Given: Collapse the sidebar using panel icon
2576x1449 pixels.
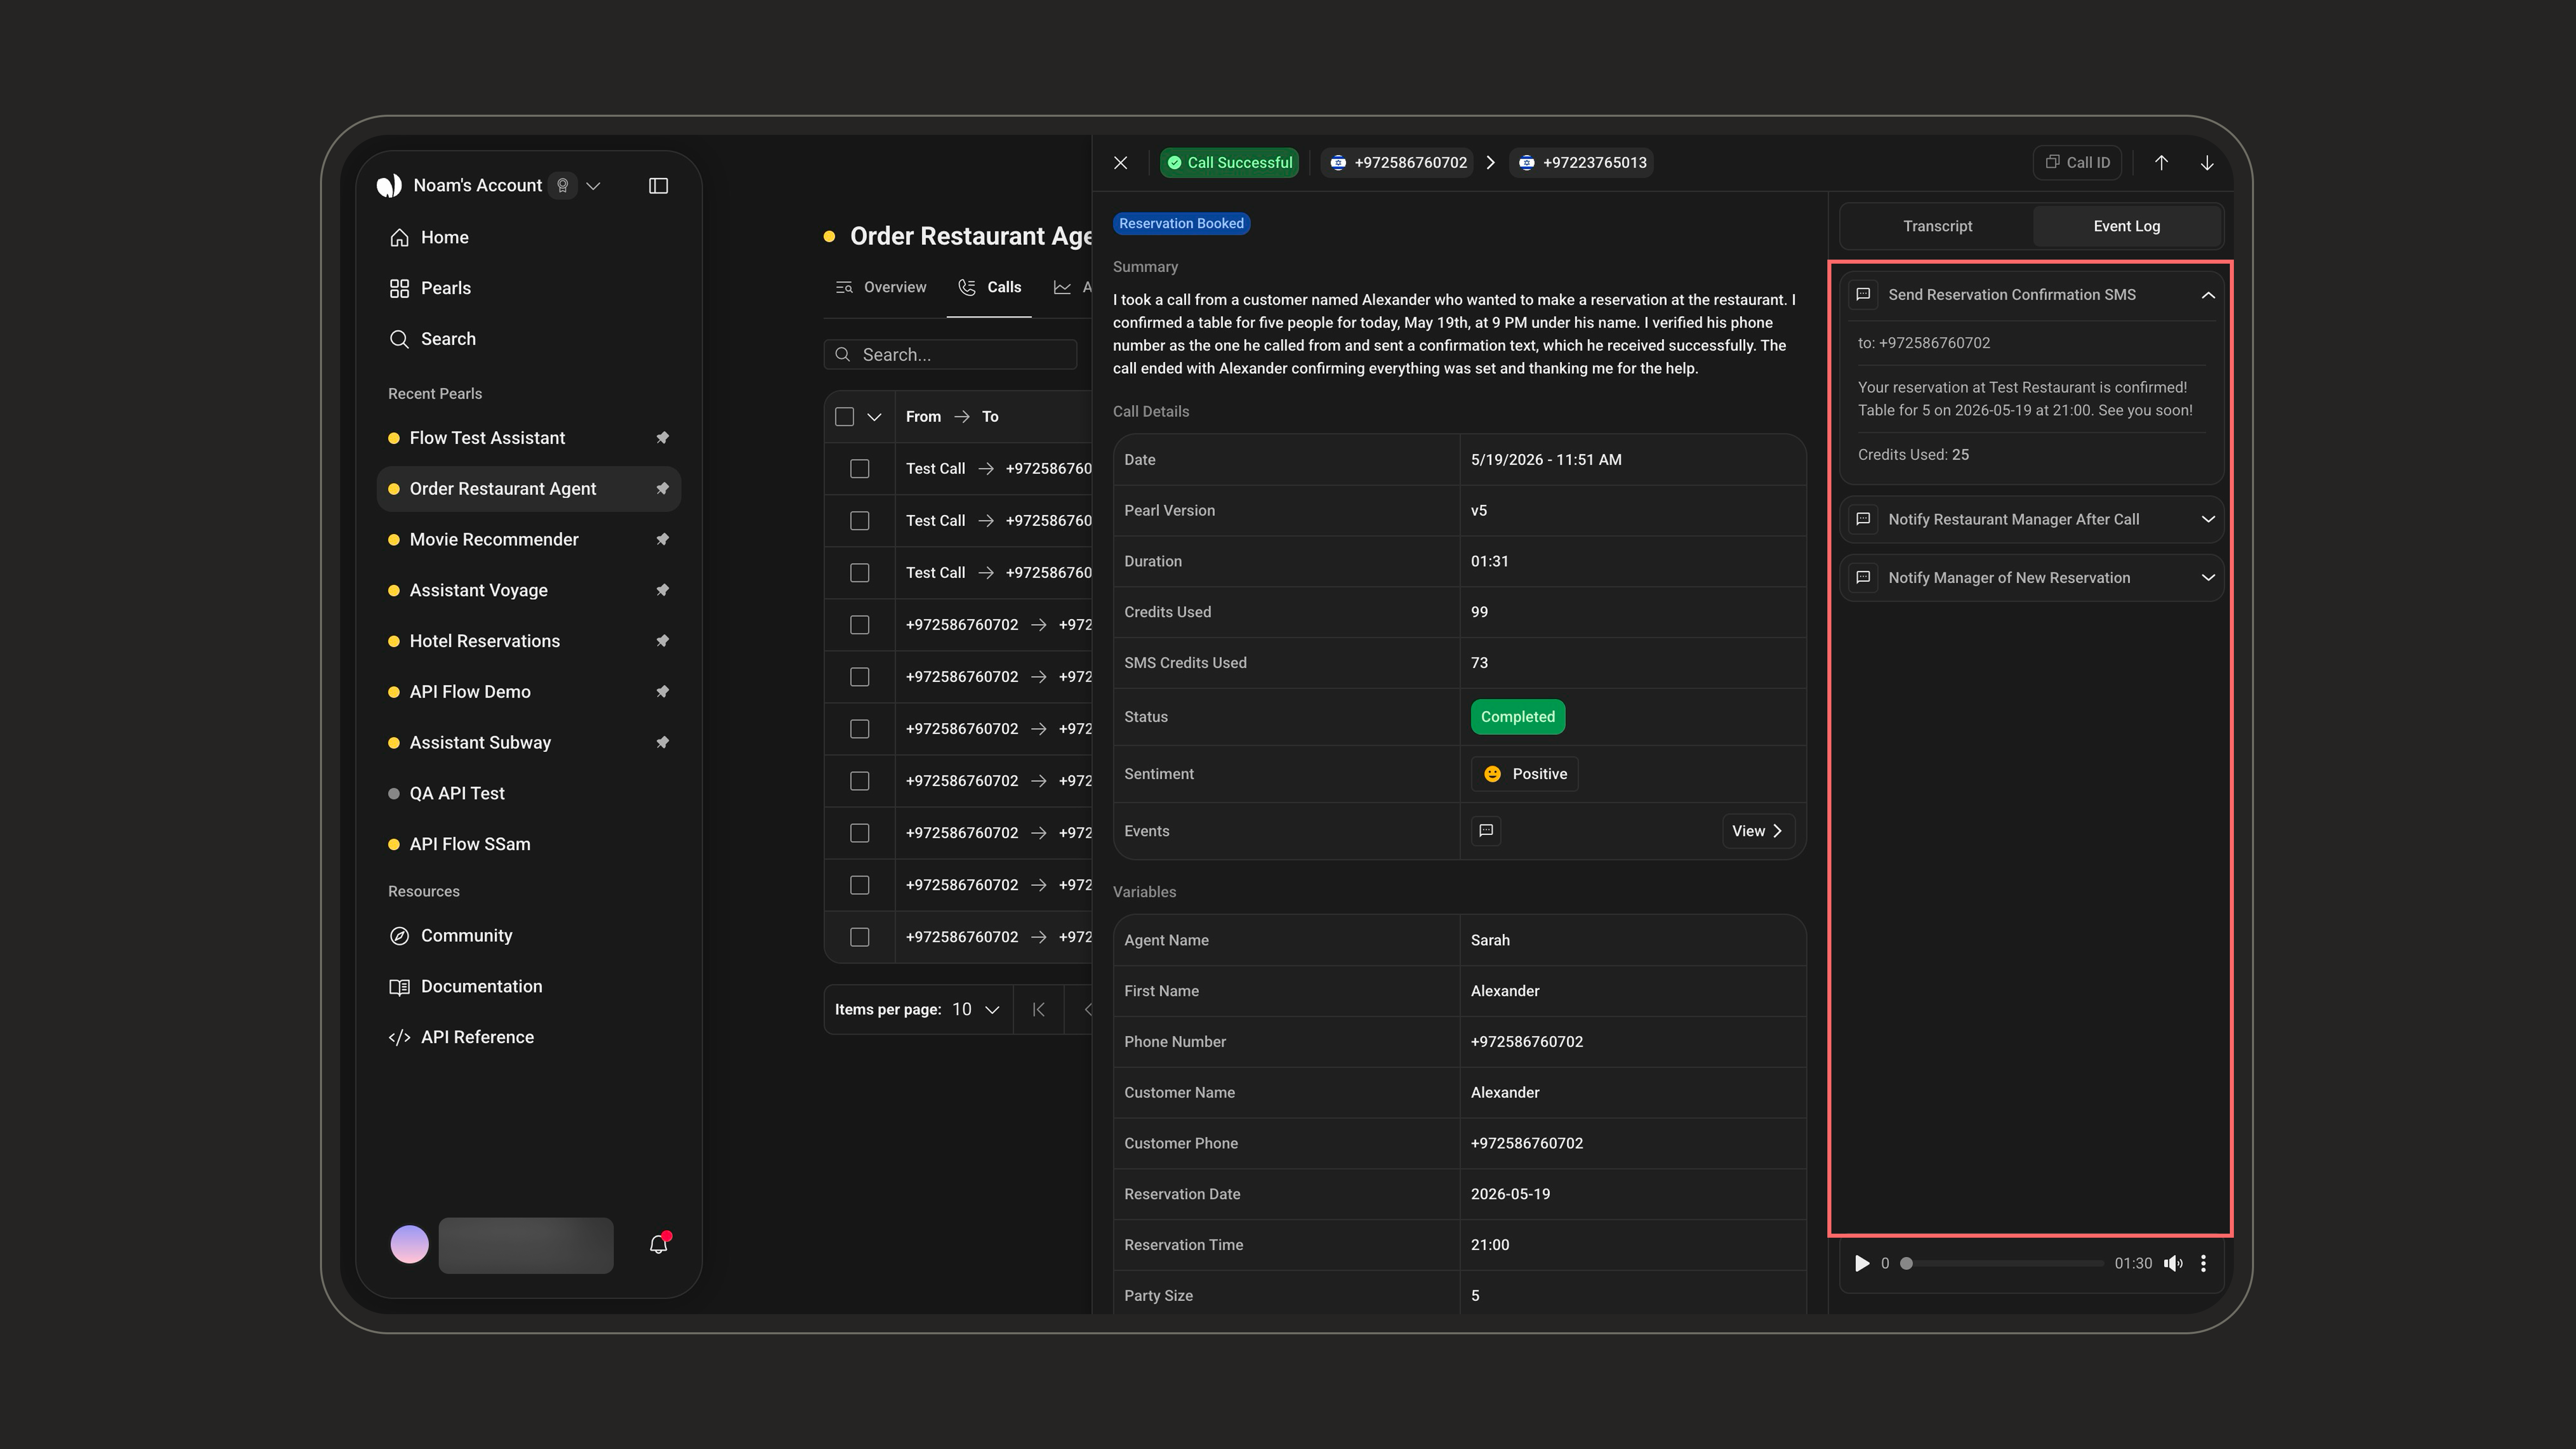Looking at the screenshot, I should [x=658, y=185].
